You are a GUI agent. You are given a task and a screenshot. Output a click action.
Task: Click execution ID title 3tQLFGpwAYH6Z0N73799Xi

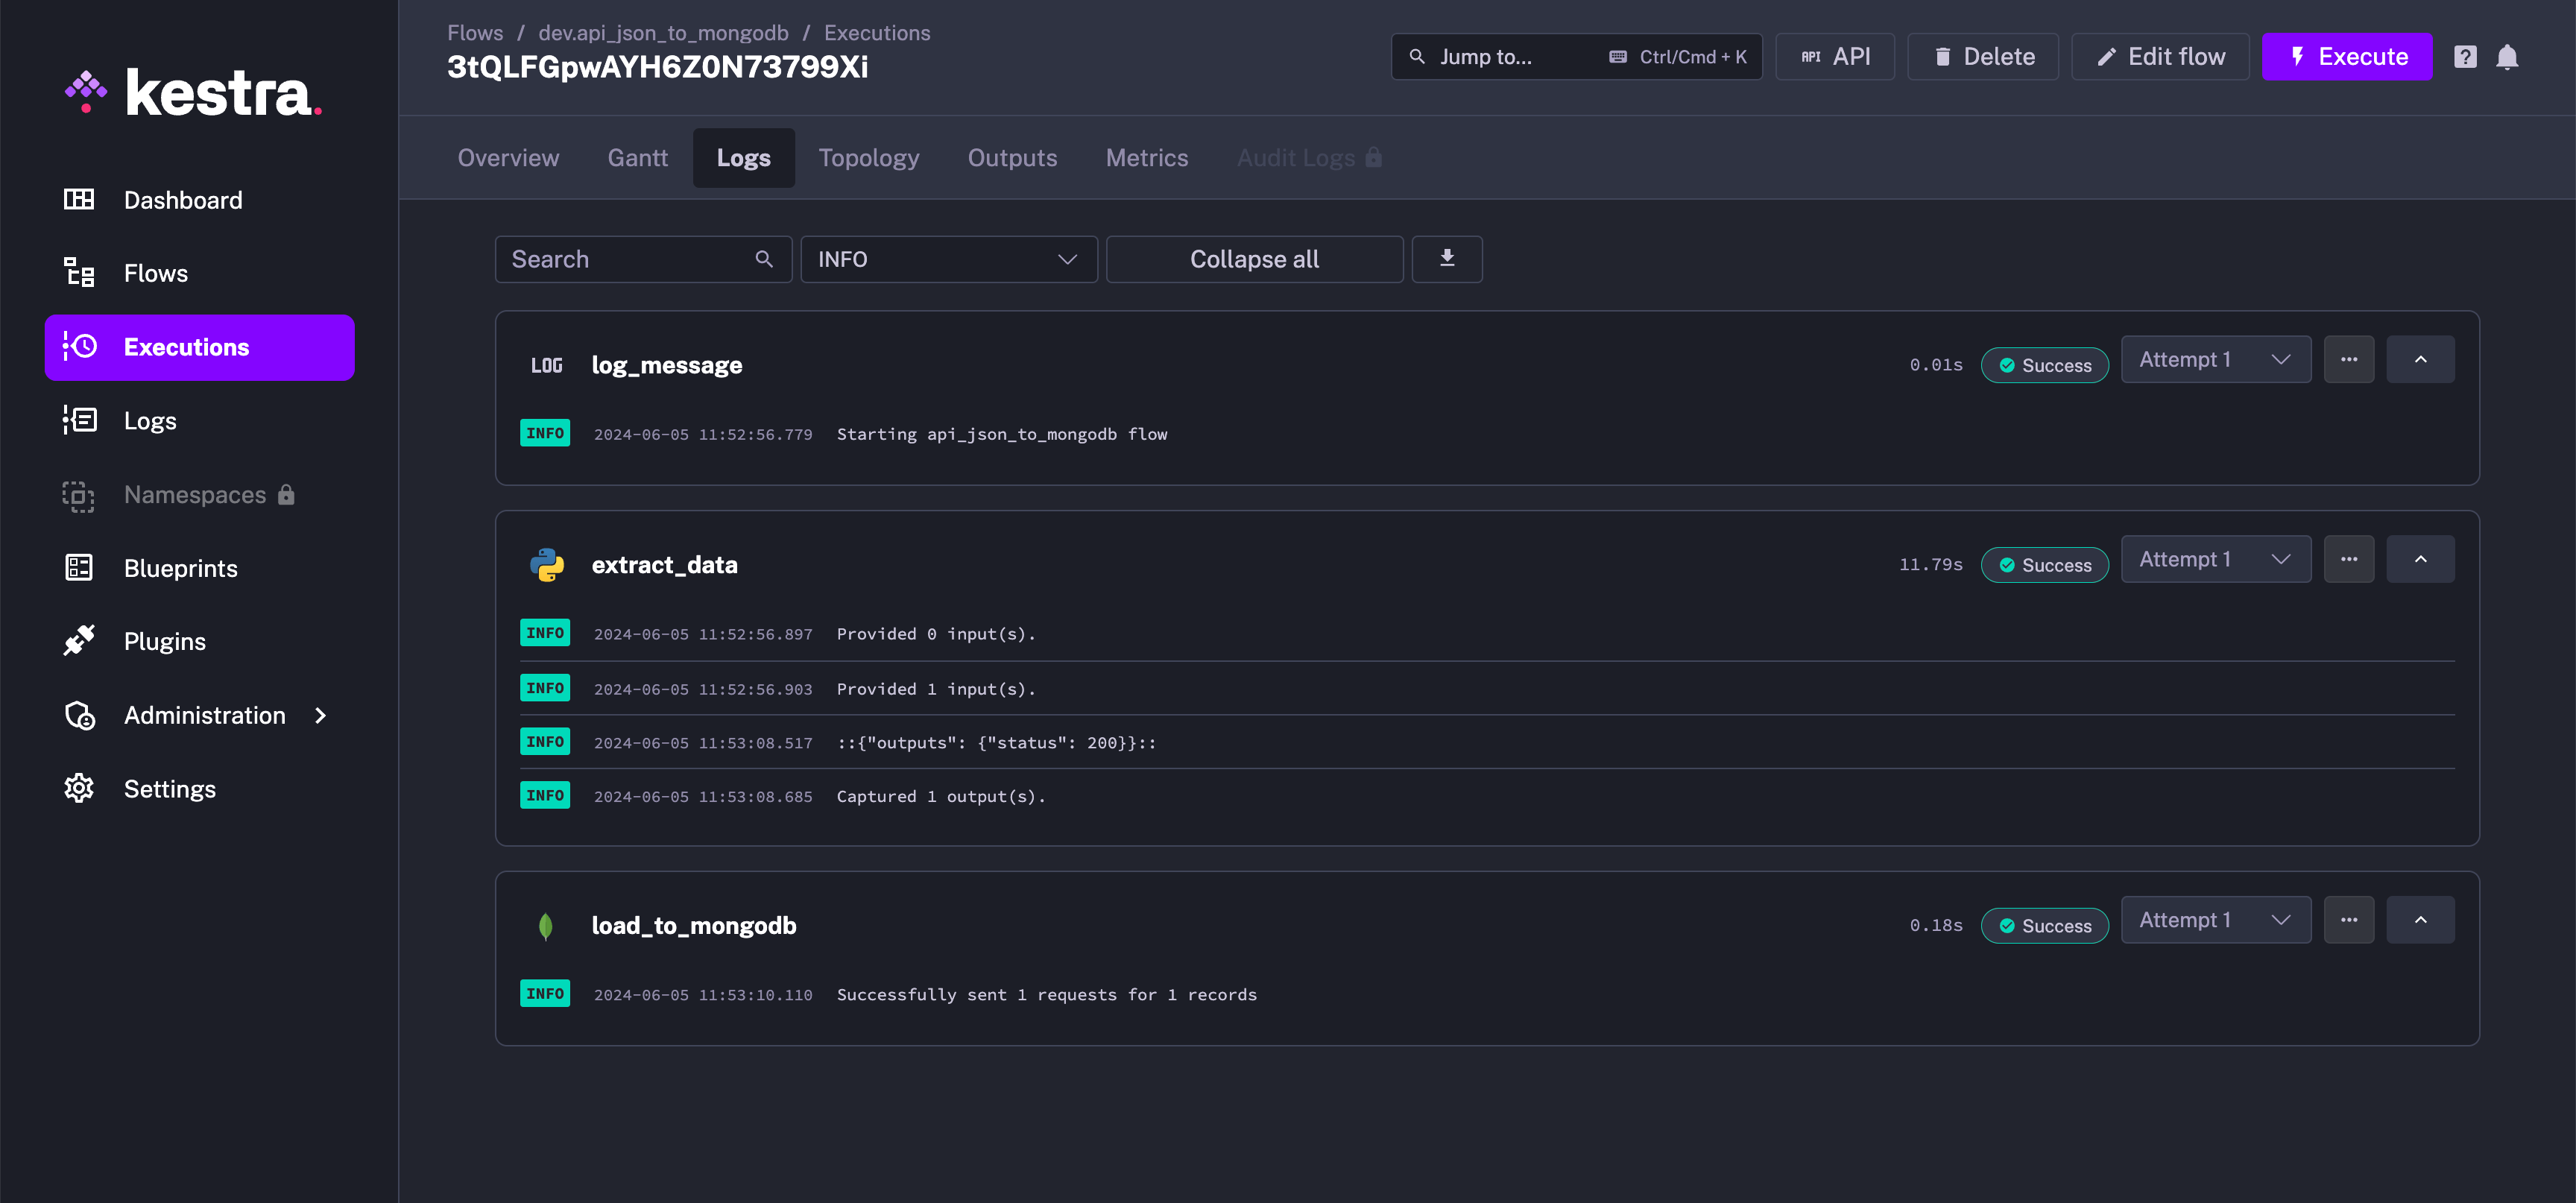click(x=657, y=67)
